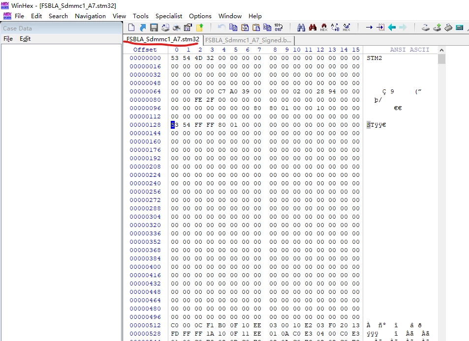
Task: Save the file with the floppy disk icon
Action: [x=154, y=28]
